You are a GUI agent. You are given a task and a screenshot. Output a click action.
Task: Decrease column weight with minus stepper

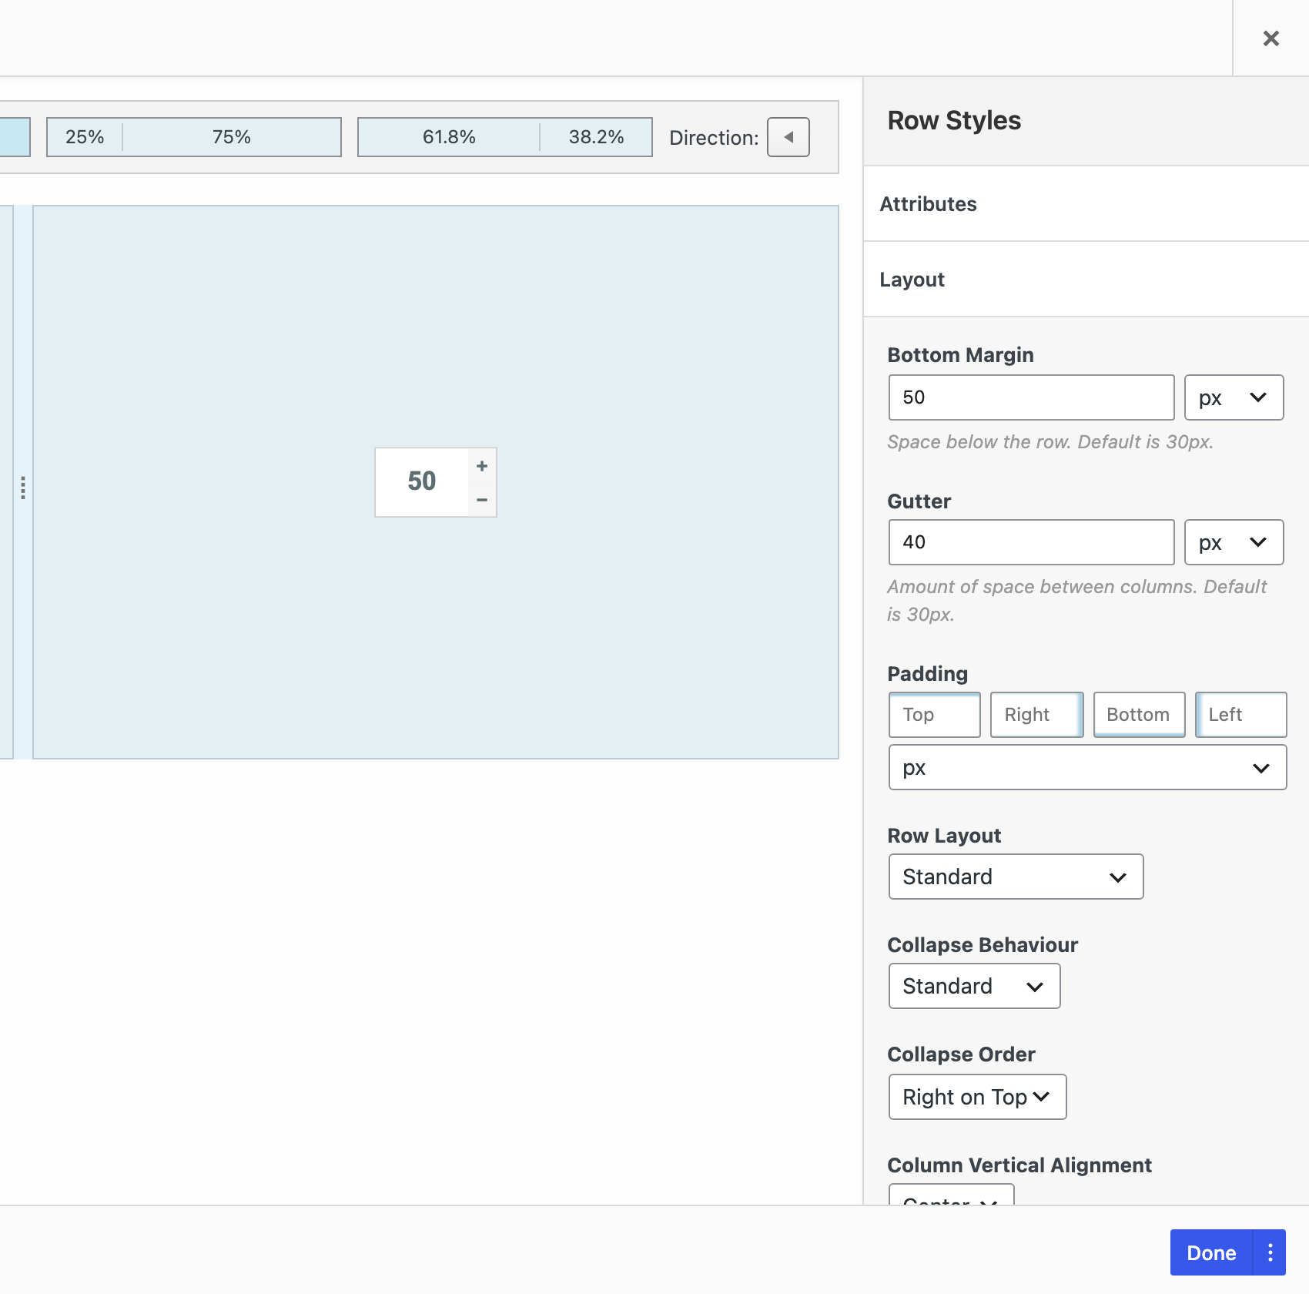click(482, 500)
